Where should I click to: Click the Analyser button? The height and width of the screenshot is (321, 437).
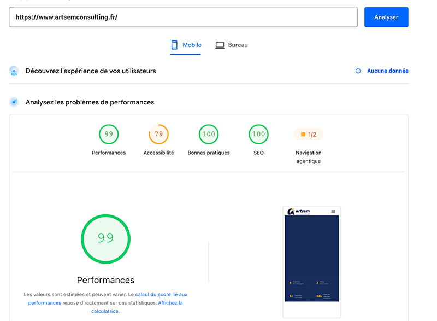tap(386, 17)
